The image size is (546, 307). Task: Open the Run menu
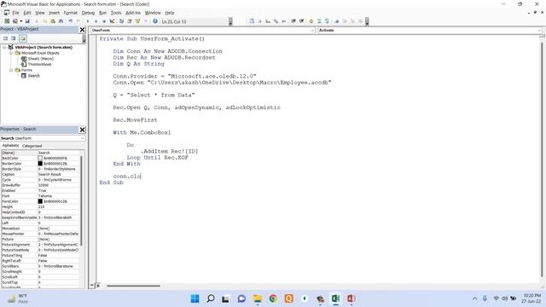click(102, 13)
